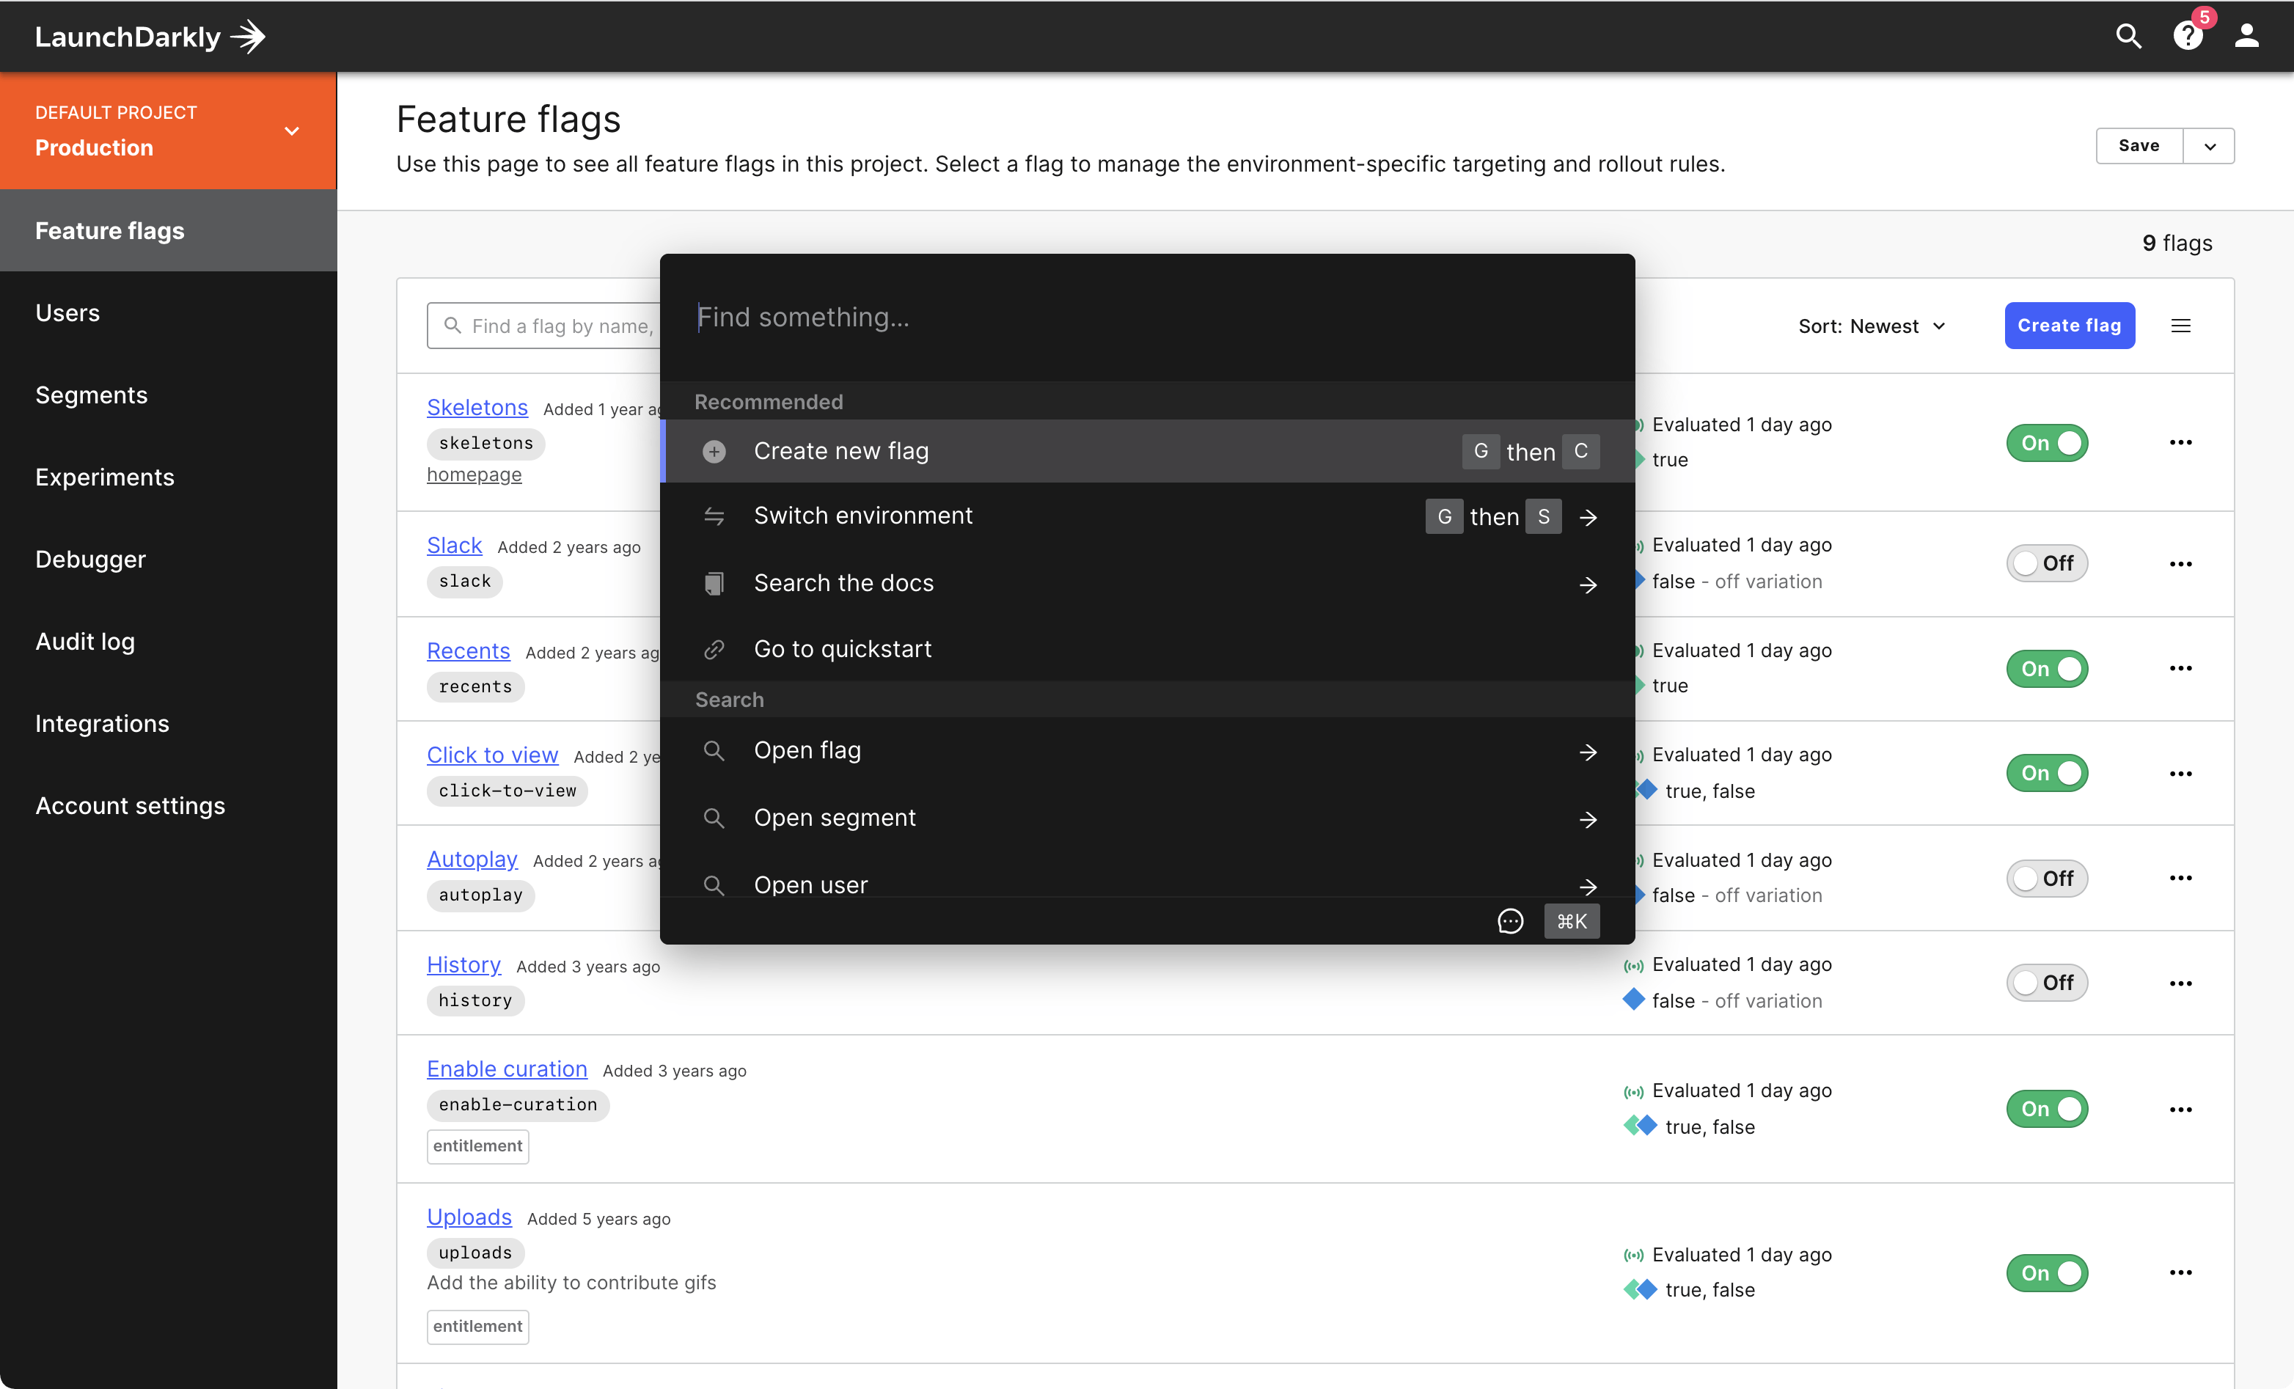Turn on the Slack flag toggle
Screen dimensions: 2294x1389
(2046, 562)
